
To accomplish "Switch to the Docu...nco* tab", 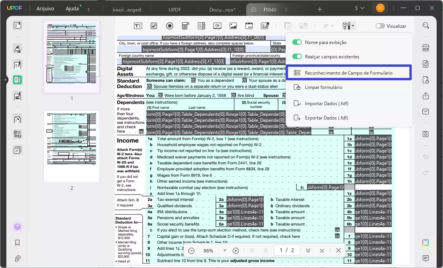I will [222, 9].
